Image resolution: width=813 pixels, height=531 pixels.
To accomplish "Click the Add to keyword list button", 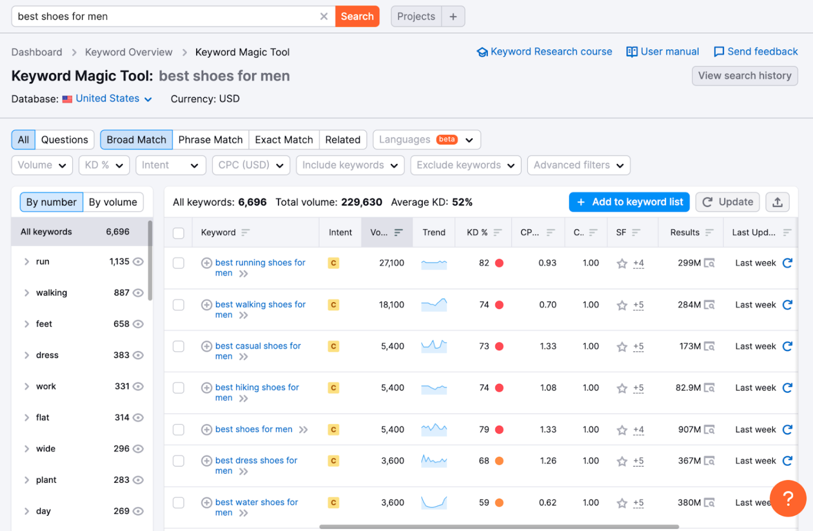I will pos(629,202).
